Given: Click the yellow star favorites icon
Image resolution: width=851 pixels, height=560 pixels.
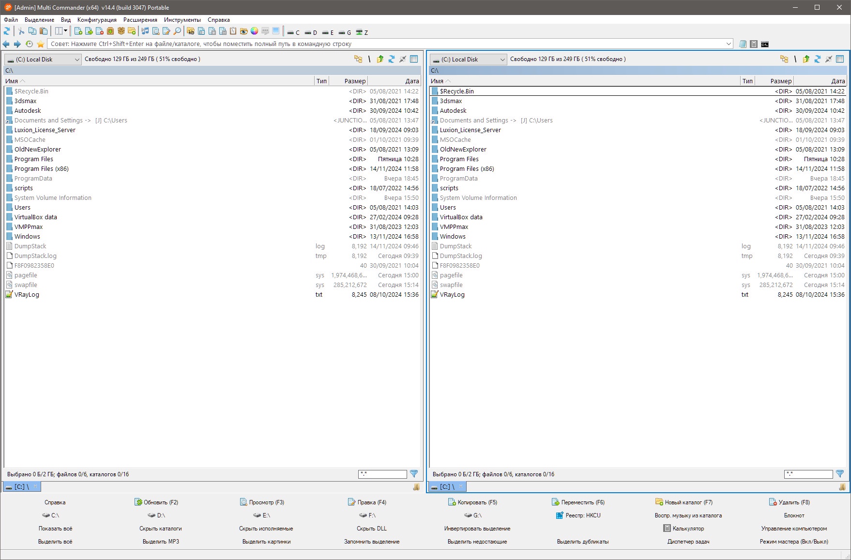Looking at the screenshot, I should (x=41, y=44).
